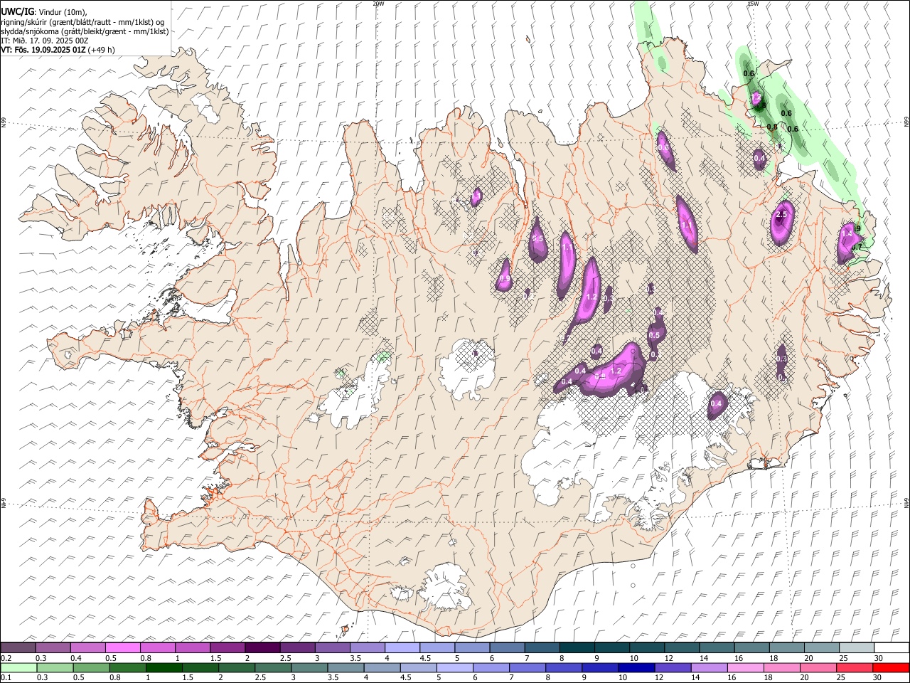Click the dull purple 0.2–0.3 swatch, upper legend row
The image size is (910, 683).
18,647
